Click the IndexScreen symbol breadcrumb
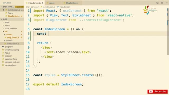Image resolution: width=169 pixels, height=95 pixels. 65,7
